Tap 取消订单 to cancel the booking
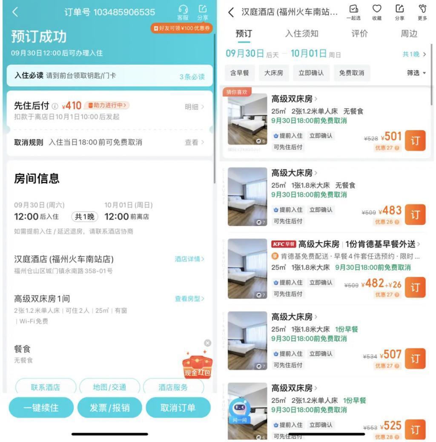 [178, 408]
